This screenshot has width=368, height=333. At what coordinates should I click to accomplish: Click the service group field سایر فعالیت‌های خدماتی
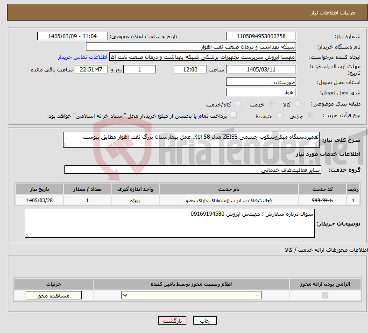pos(193,170)
